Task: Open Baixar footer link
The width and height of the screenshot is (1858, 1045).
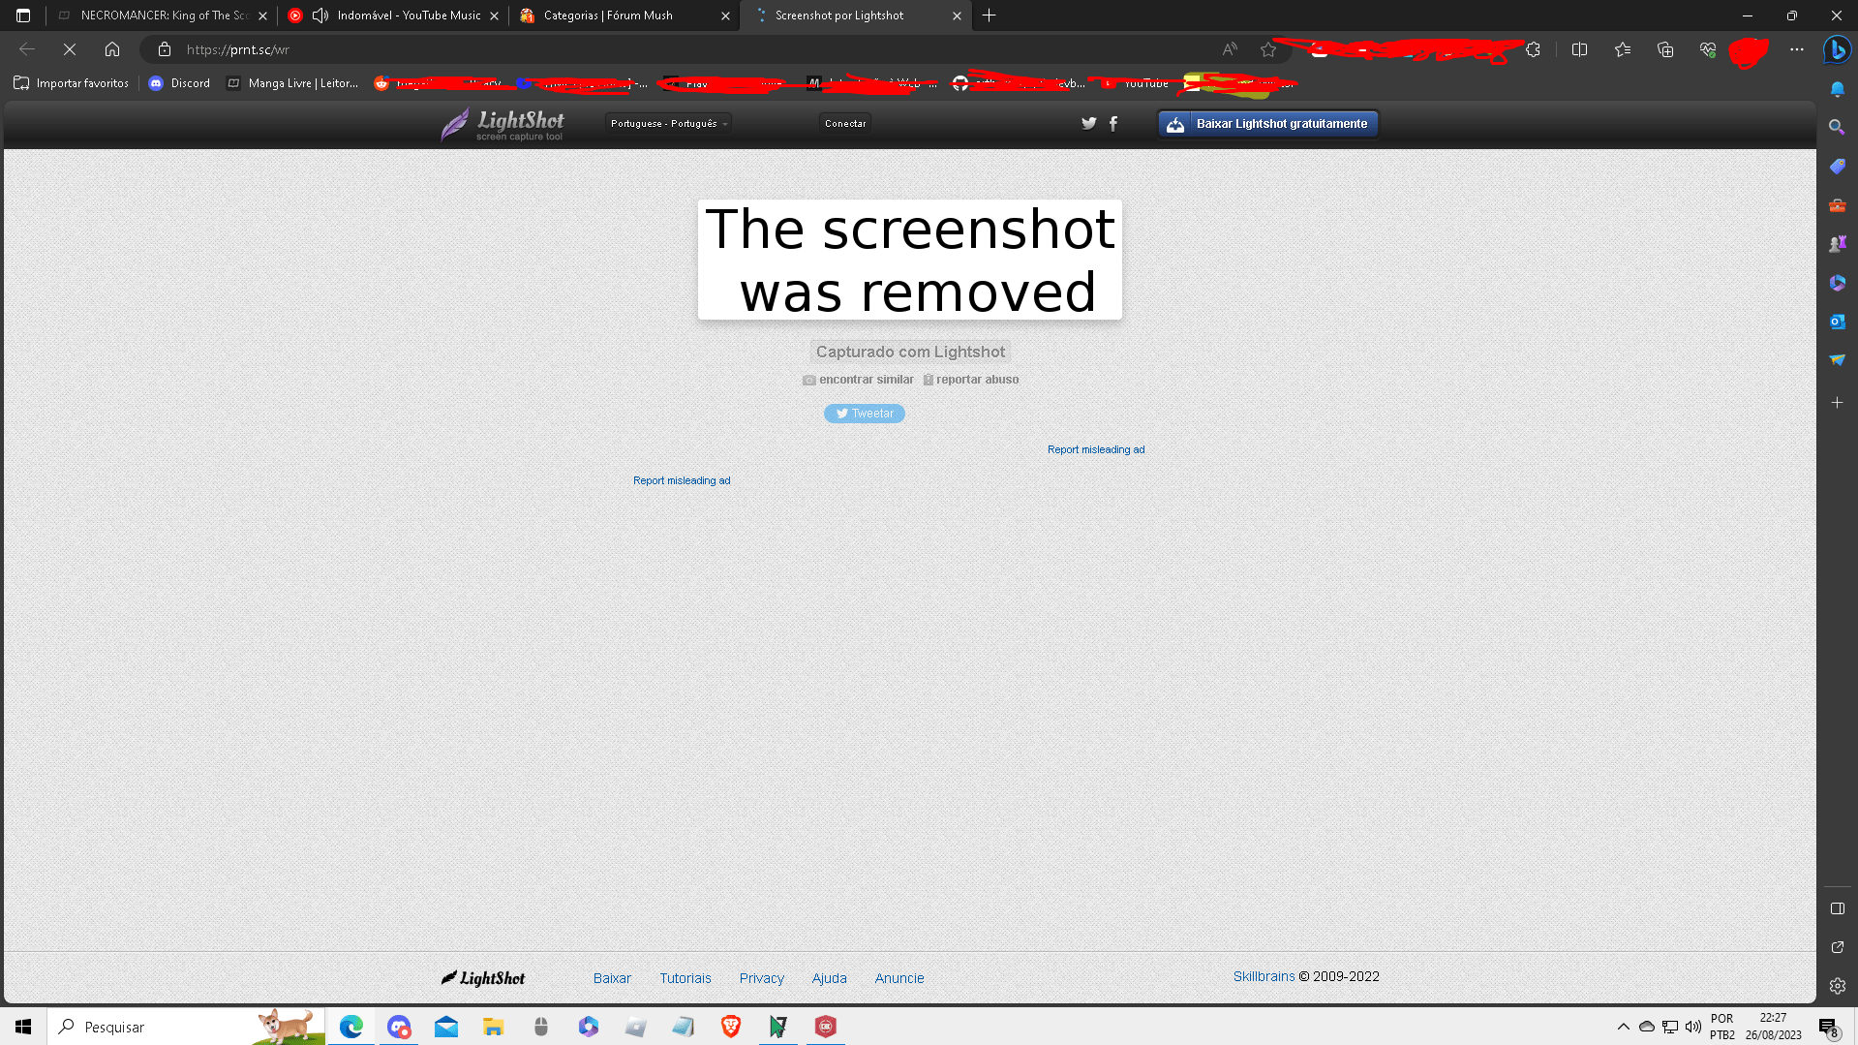Action: point(612,978)
